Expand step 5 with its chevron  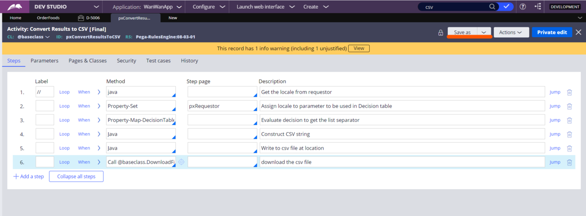[x=99, y=148]
